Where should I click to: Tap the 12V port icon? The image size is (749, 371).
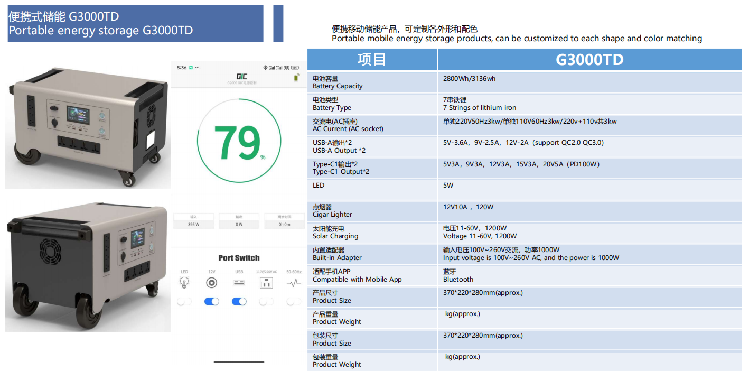211,283
